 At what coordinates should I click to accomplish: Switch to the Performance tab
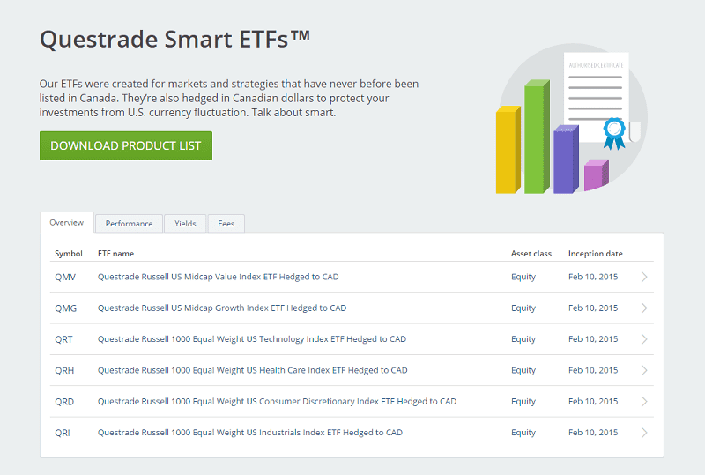tap(129, 224)
